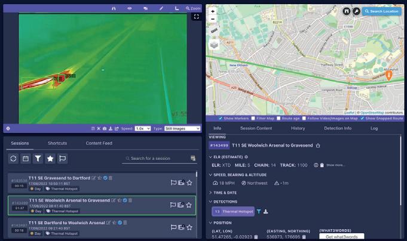This screenshot has height=241, width=407.
Task: Click the icon beside session search field
Action: tap(193, 158)
